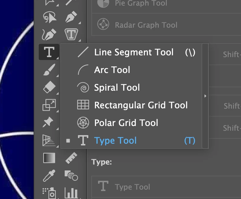Select the Perspective Grid tool

[49, 140]
